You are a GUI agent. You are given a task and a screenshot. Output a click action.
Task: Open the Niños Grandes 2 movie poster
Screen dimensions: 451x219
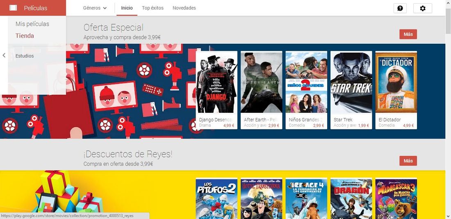point(306,83)
